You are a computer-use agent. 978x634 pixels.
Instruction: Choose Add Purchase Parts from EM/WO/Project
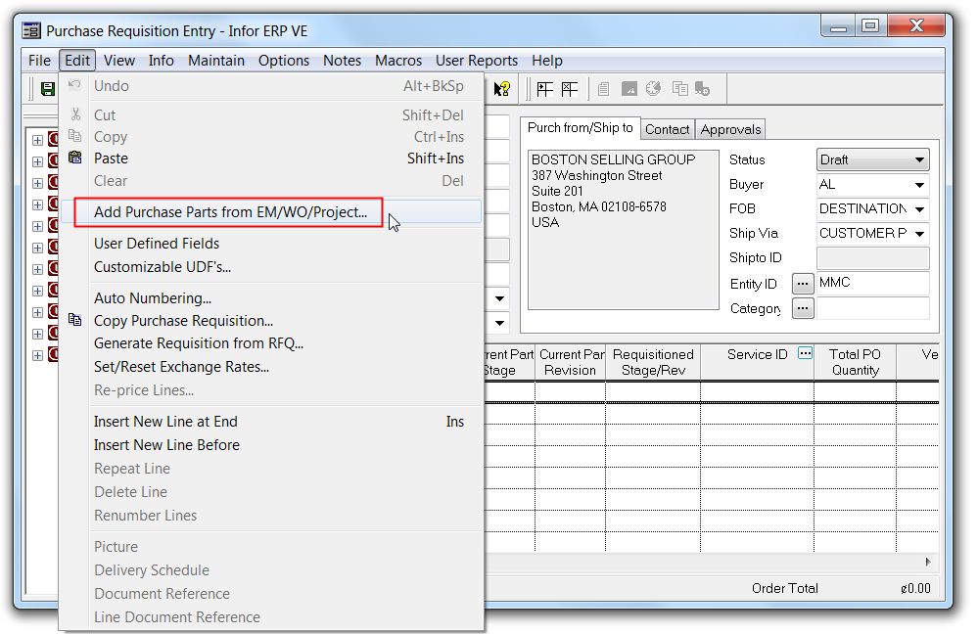coord(271,212)
